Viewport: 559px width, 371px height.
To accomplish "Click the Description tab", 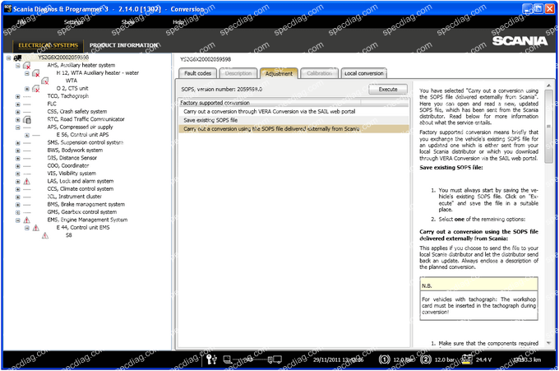I will click(238, 73).
